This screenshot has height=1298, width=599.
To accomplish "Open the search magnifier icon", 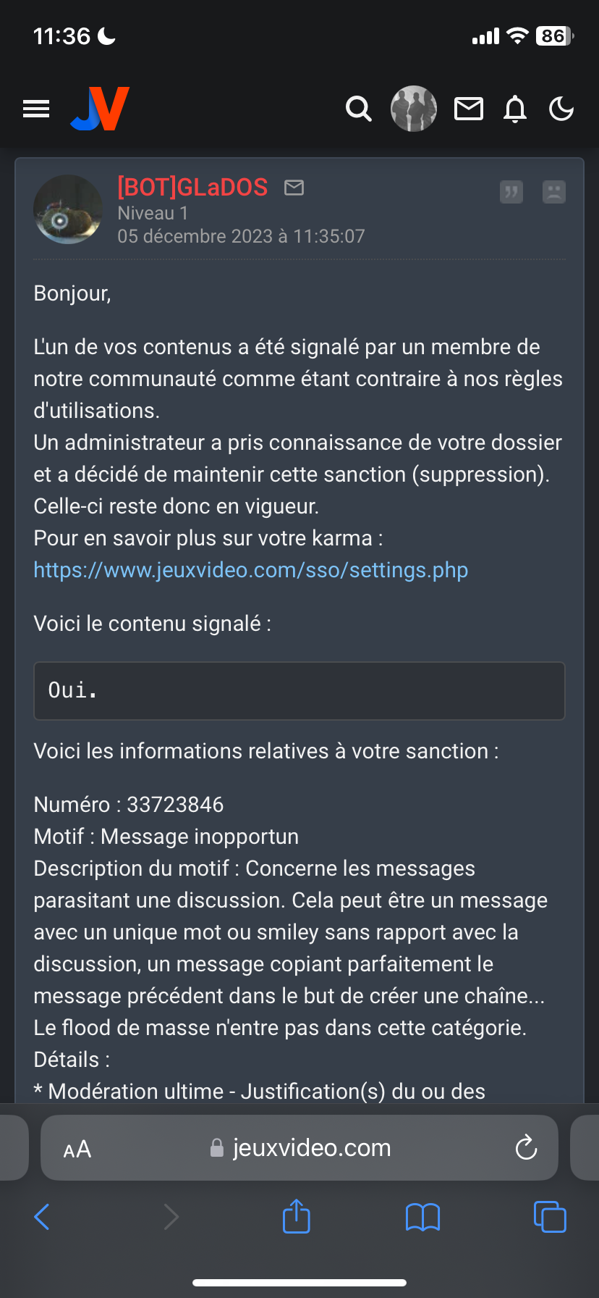I will [358, 109].
